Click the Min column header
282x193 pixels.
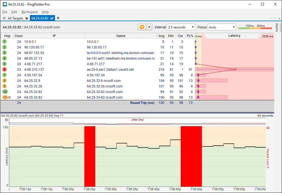pyautogui.click(x=171, y=36)
